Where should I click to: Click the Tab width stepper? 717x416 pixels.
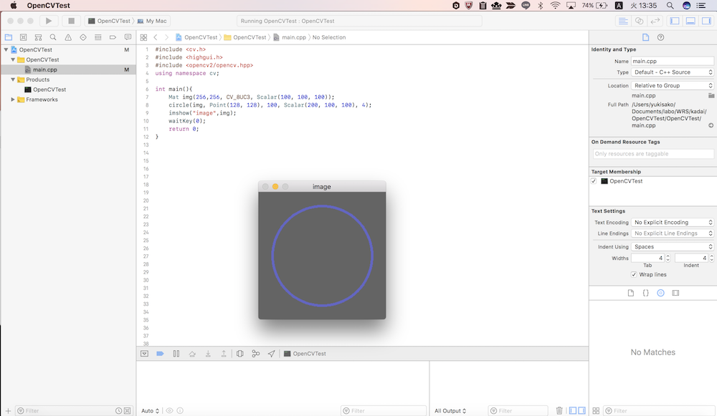coord(668,258)
